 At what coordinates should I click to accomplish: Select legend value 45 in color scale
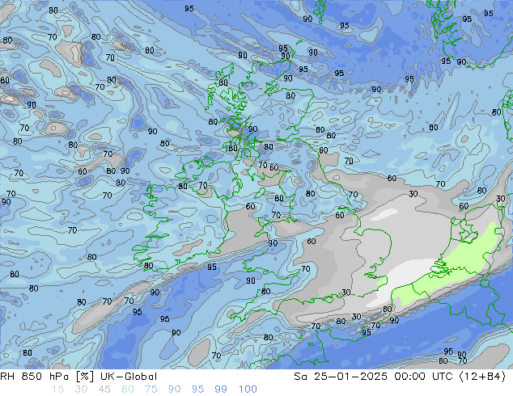click(104, 390)
